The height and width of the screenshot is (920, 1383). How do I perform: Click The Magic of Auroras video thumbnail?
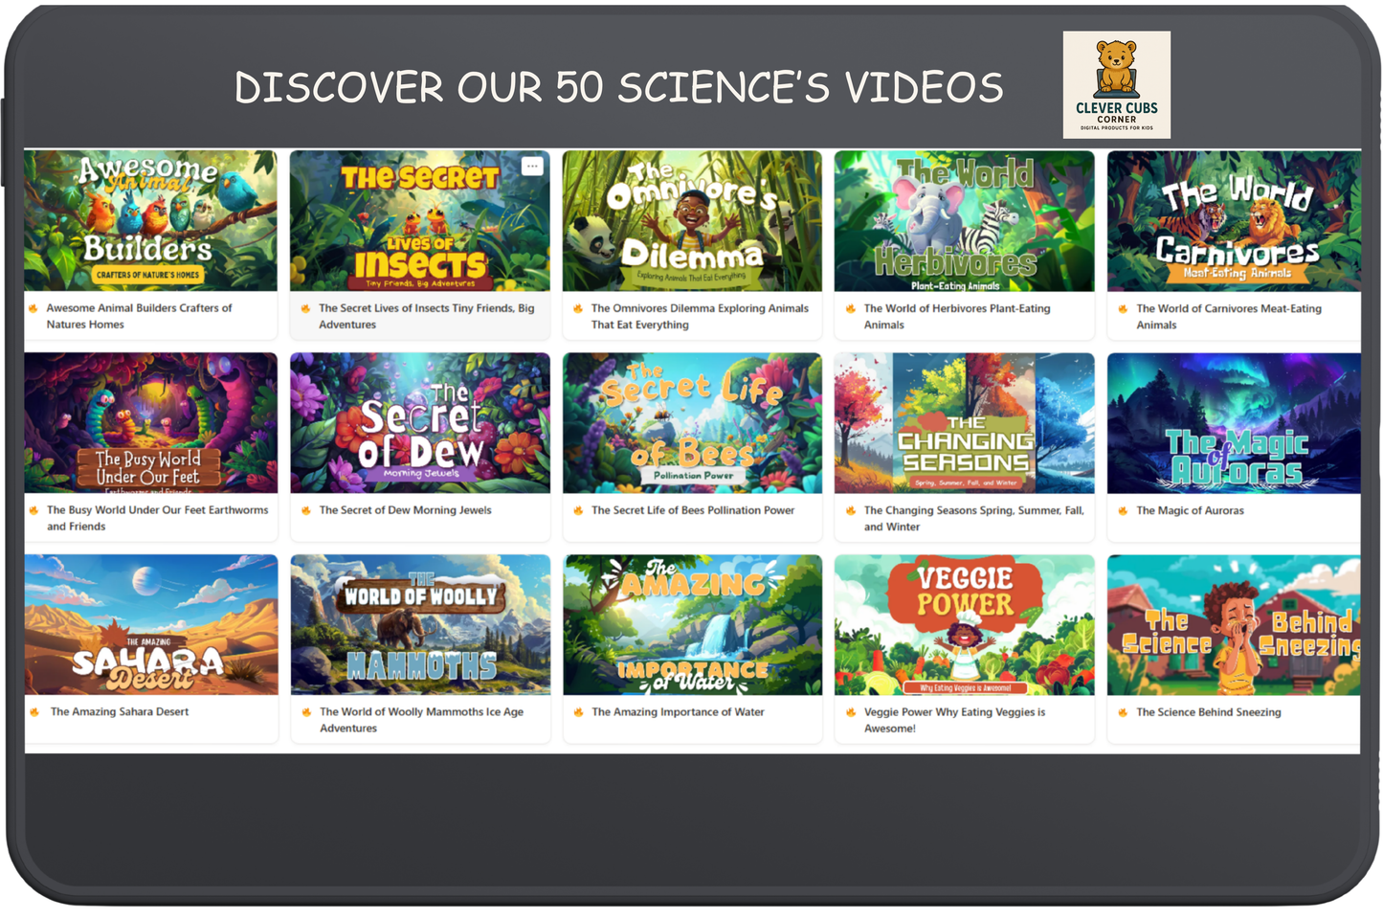[1233, 421]
